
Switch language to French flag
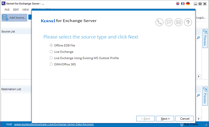click(x=183, y=4)
